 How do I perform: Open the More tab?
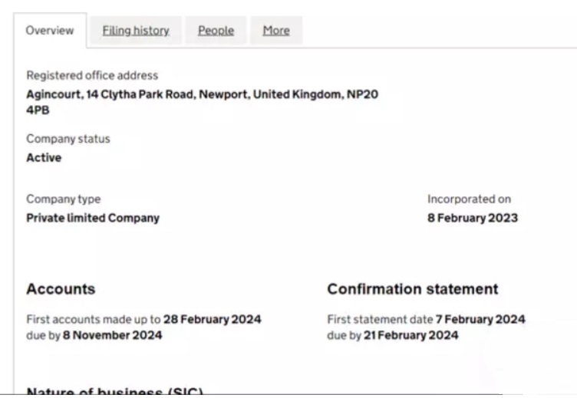[x=275, y=31]
